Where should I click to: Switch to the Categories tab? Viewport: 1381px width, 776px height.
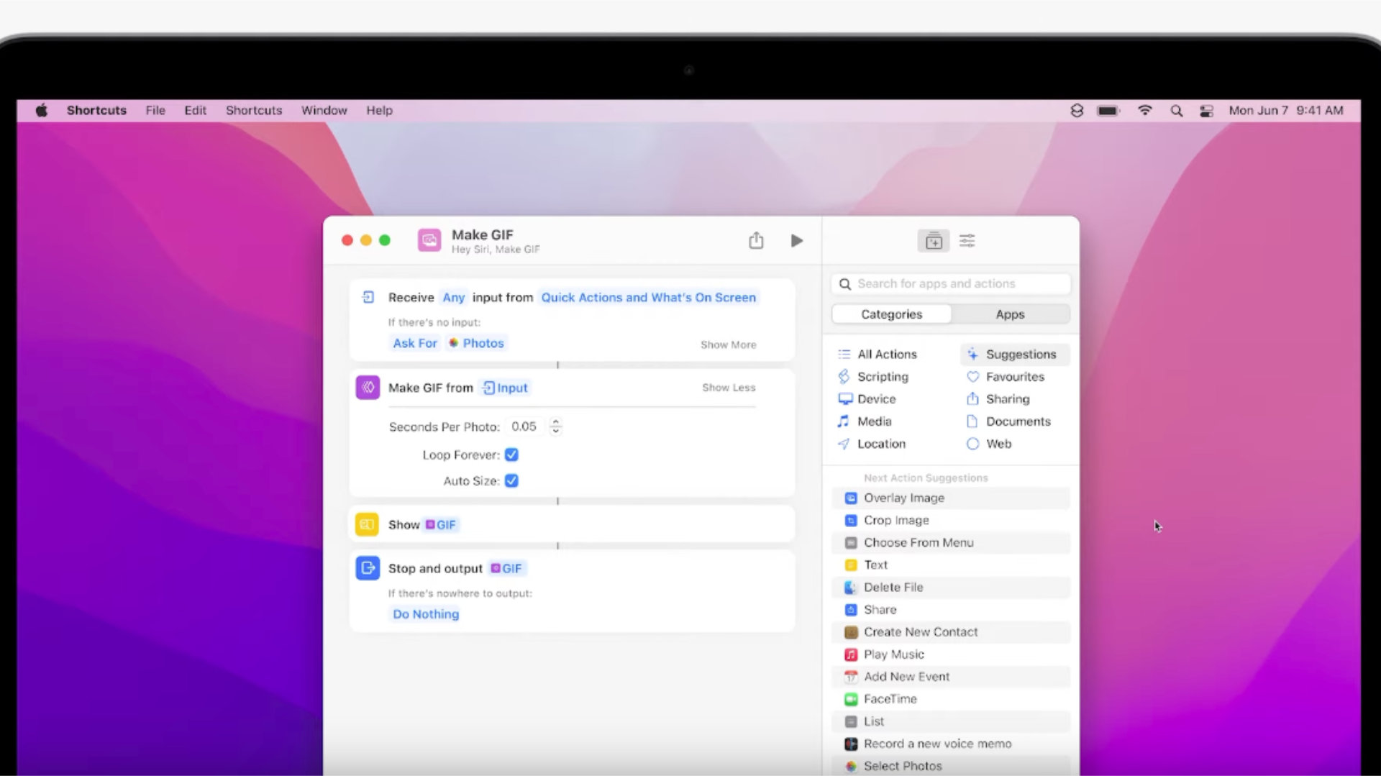891,314
